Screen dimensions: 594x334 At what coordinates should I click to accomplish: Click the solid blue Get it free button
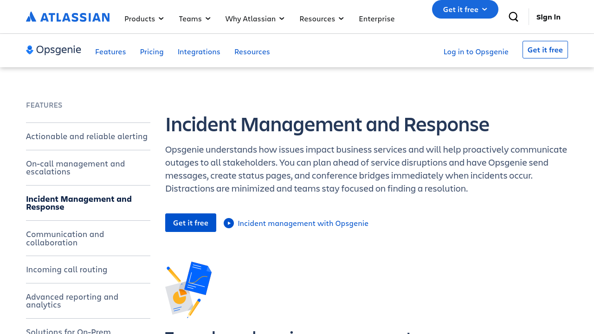191,223
